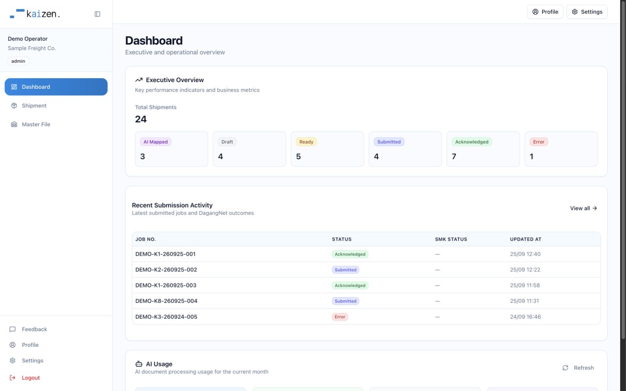The height and width of the screenshot is (391, 626).
Task: Select the AI Mapped status card
Action: (x=171, y=149)
